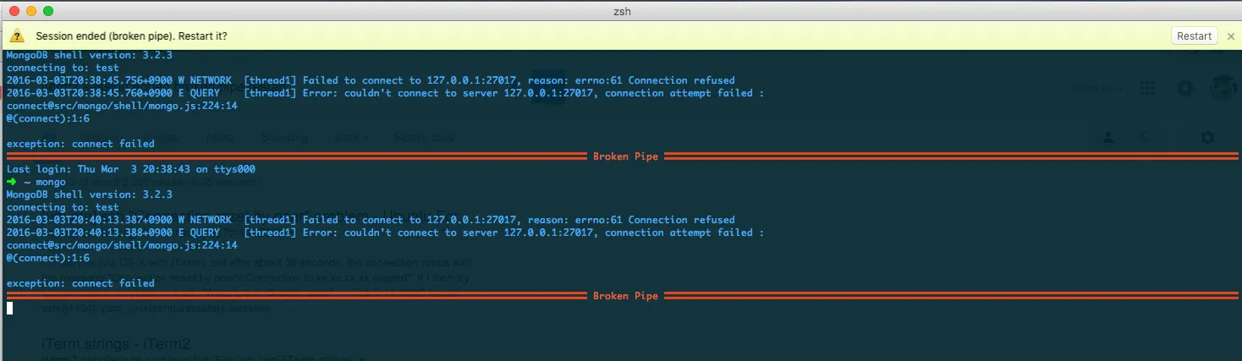Click Search tools in the browser behind
This screenshot has height=361, width=1242.
coord(423,137)
